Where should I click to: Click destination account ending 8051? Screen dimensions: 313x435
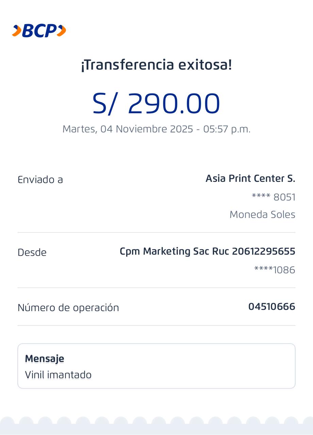click(274, 197)
